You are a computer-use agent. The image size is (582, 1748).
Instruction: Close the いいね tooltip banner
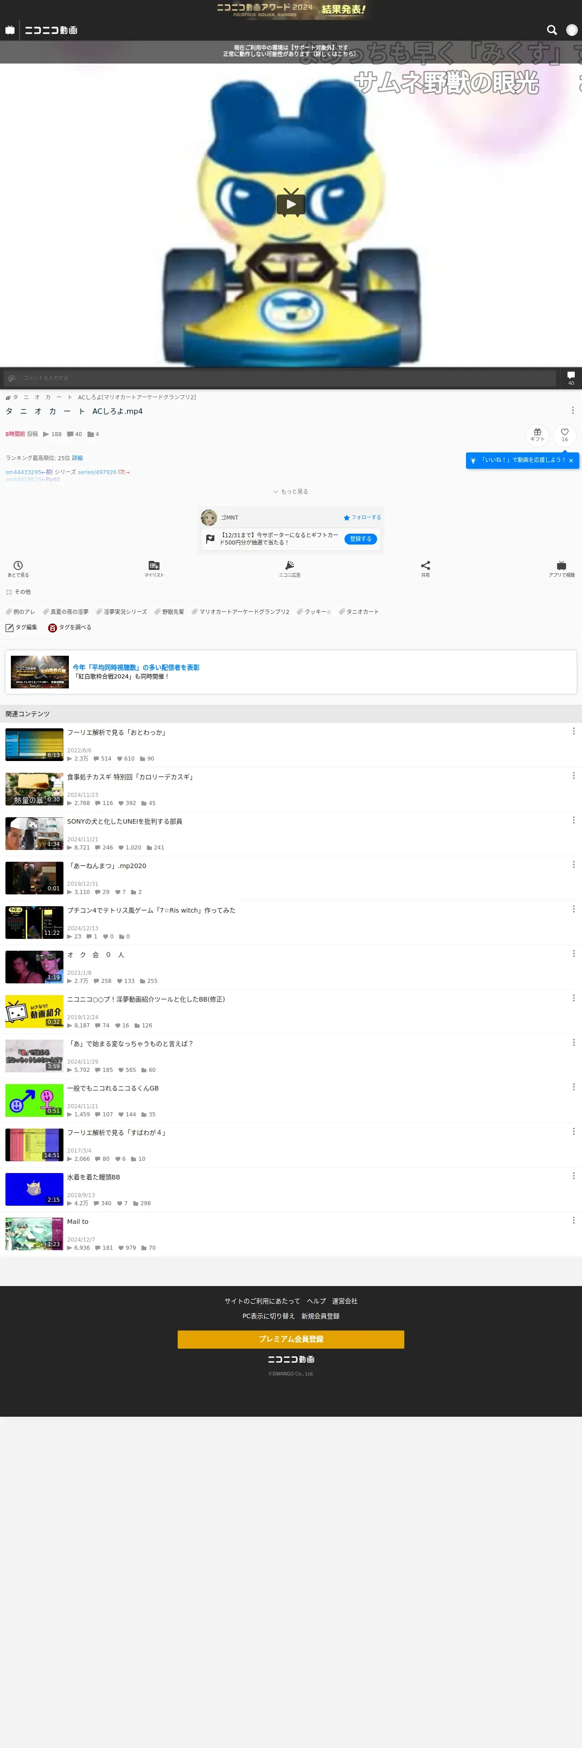tap(571, 460)
